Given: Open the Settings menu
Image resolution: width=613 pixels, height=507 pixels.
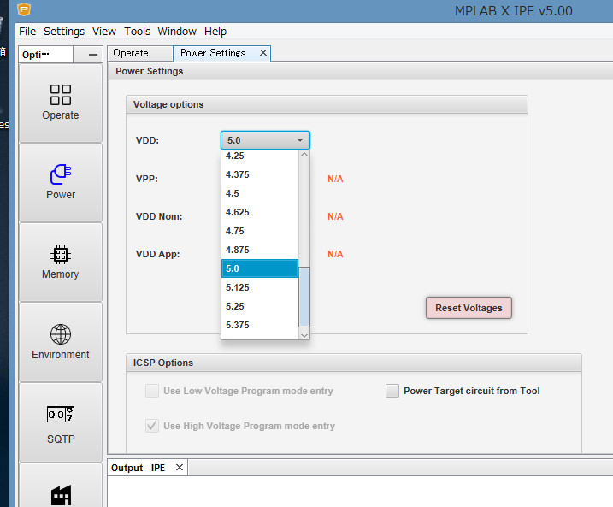Looking at the screenshot, I should pos(64,32).
